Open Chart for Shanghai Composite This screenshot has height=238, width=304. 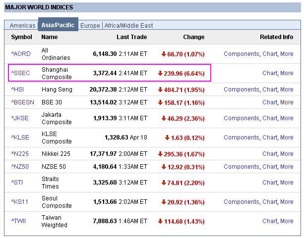coord(270,73)
